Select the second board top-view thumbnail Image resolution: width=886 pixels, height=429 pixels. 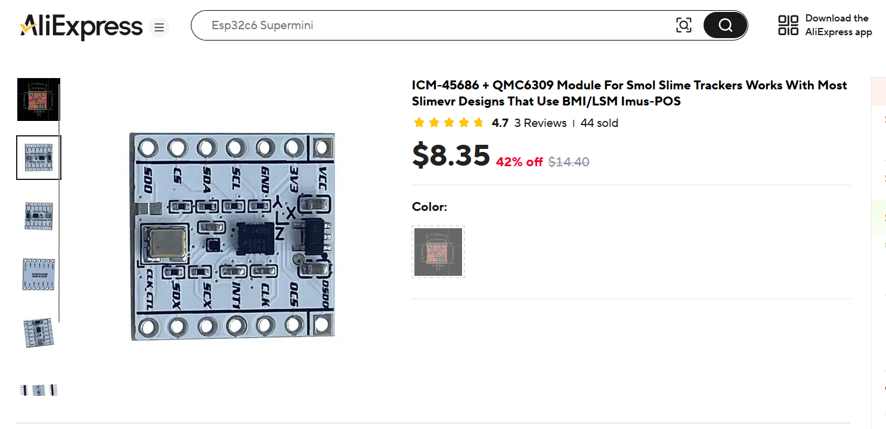pyautogui.click(x=39, y=157)
